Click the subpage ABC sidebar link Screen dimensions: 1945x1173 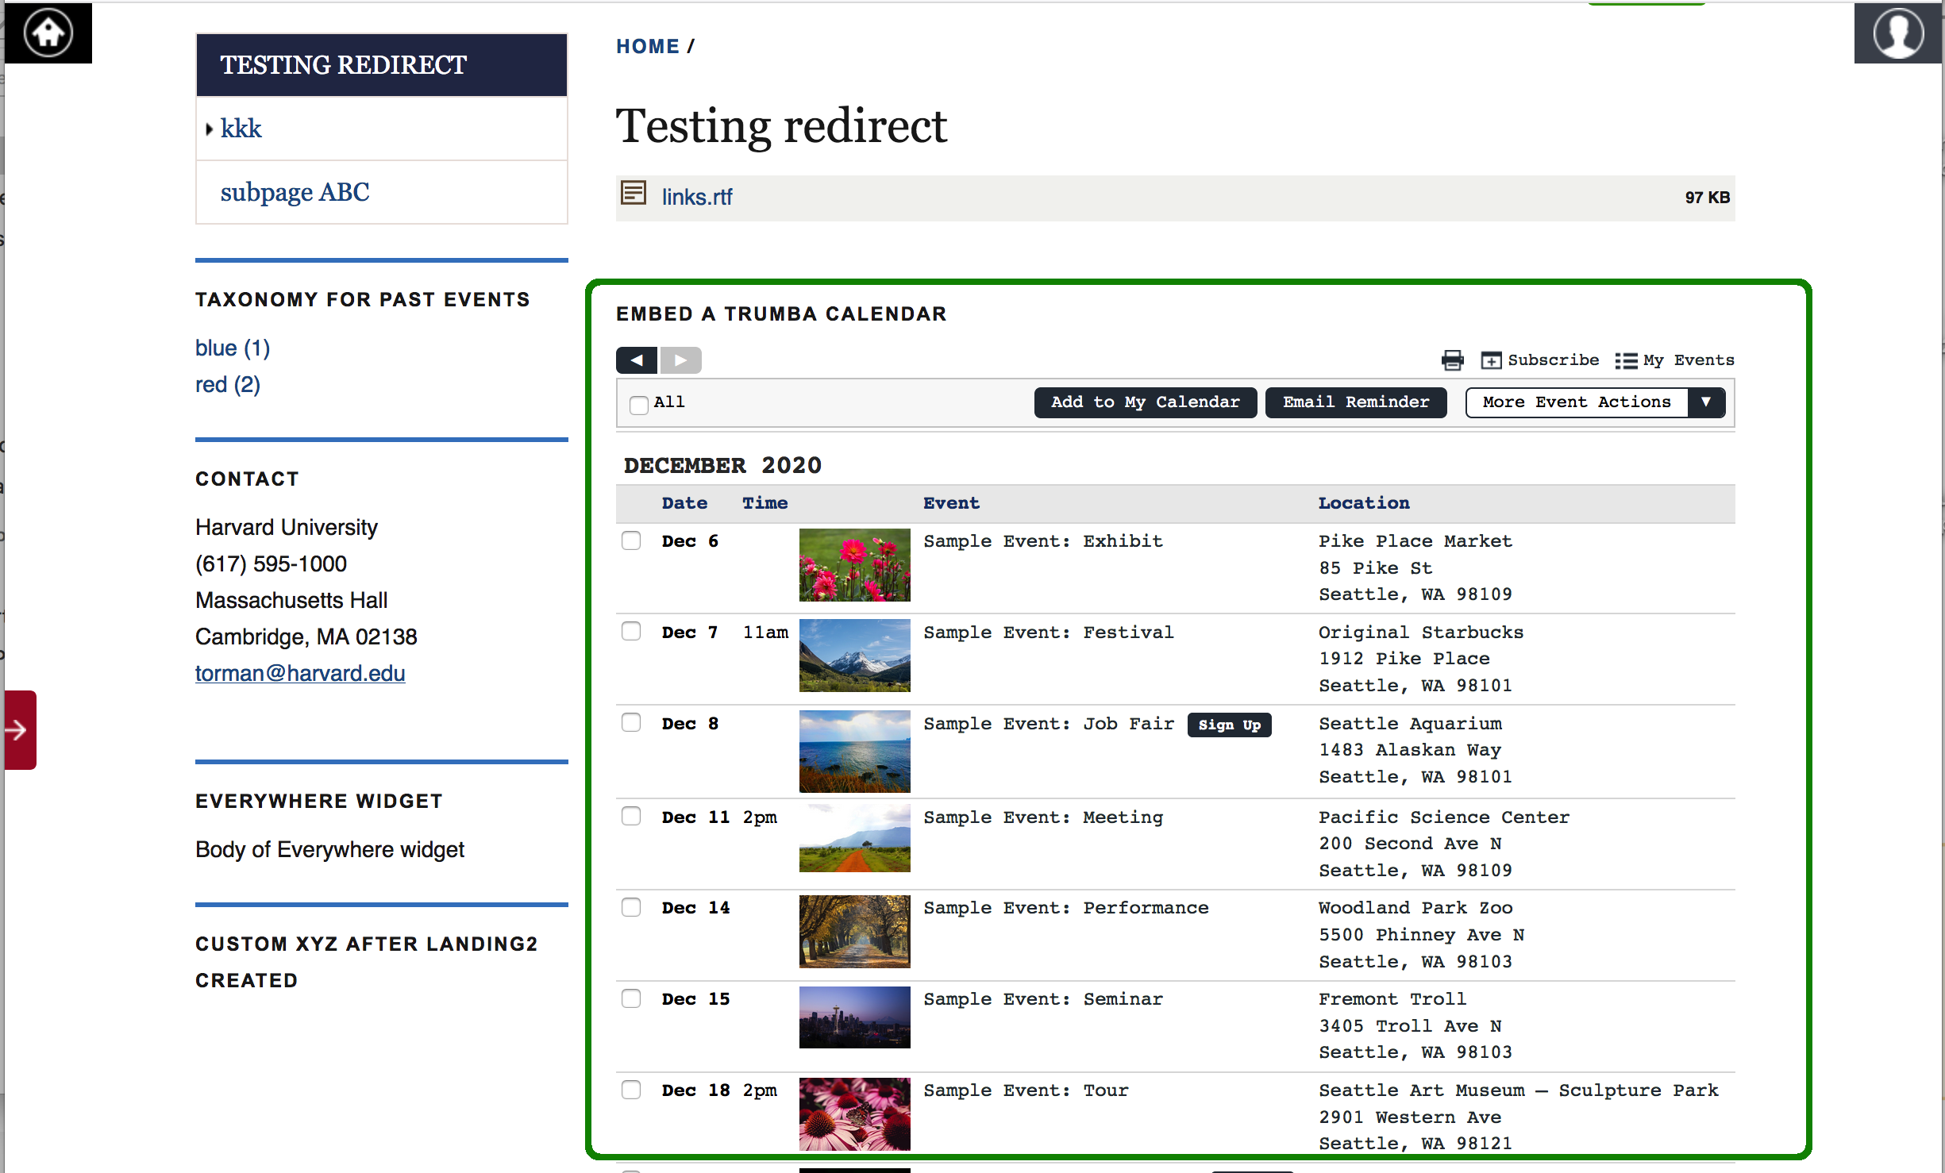[295, 191]
